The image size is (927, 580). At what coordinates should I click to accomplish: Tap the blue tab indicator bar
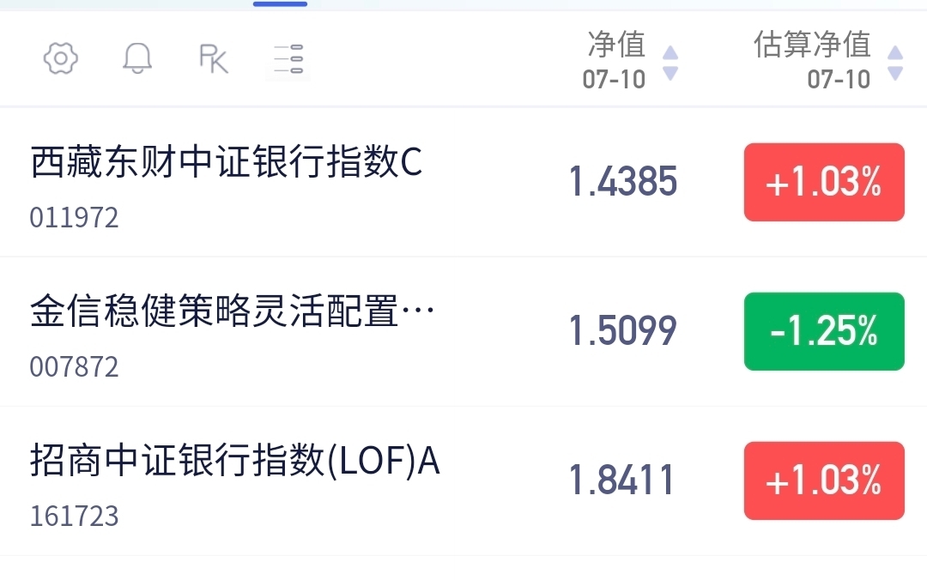(280, 3)
